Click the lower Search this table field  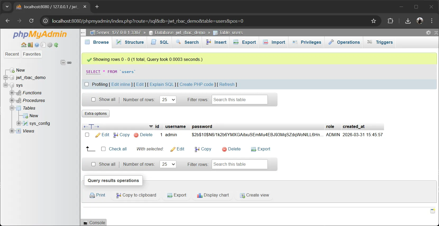click(x=239, y=164)
